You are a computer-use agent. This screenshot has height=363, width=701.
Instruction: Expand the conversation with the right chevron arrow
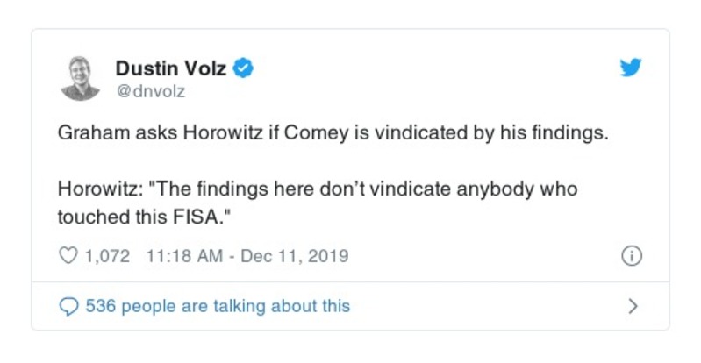pos(633,306)
